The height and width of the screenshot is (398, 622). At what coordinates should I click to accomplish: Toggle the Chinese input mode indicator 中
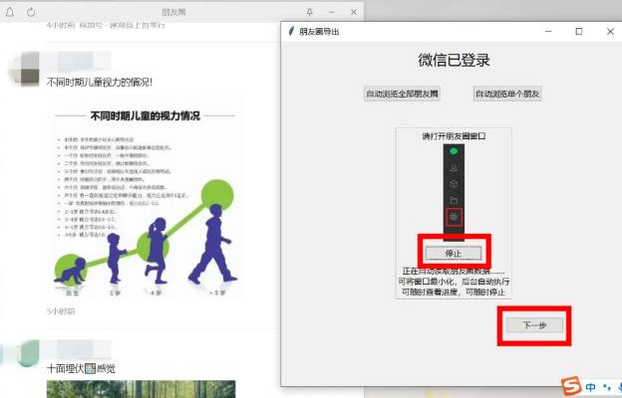(x=591, y=386)
